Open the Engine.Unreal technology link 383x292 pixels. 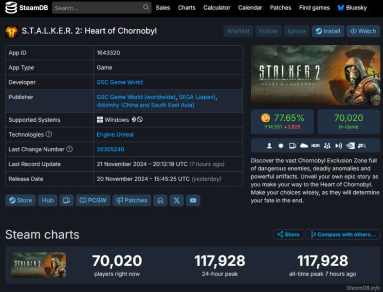[115, 134]
